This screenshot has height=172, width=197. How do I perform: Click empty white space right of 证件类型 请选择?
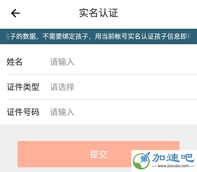(x=136, y=87)
